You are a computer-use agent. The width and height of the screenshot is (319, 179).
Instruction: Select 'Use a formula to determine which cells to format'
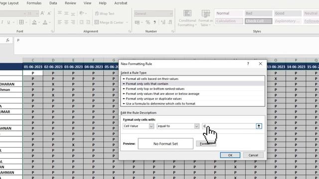(x=193, y=103)
